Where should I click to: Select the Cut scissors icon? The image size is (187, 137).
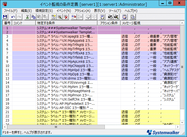tap(27, 17)
